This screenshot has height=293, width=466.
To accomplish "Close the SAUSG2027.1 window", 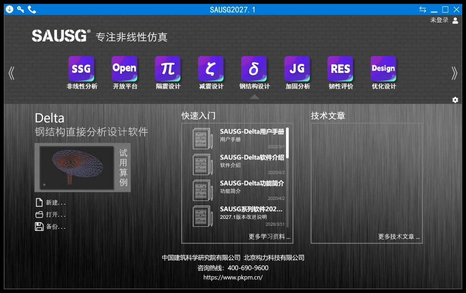I will (457, 9).
